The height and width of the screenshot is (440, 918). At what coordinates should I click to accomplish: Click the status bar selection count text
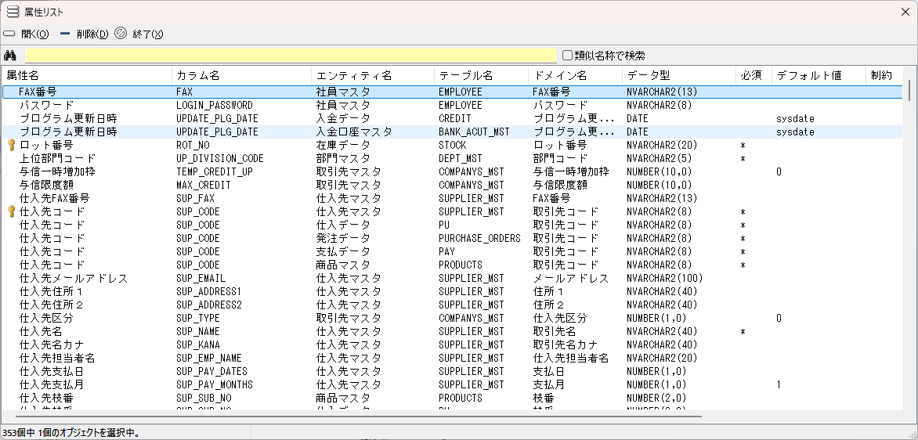pos(70,433)
